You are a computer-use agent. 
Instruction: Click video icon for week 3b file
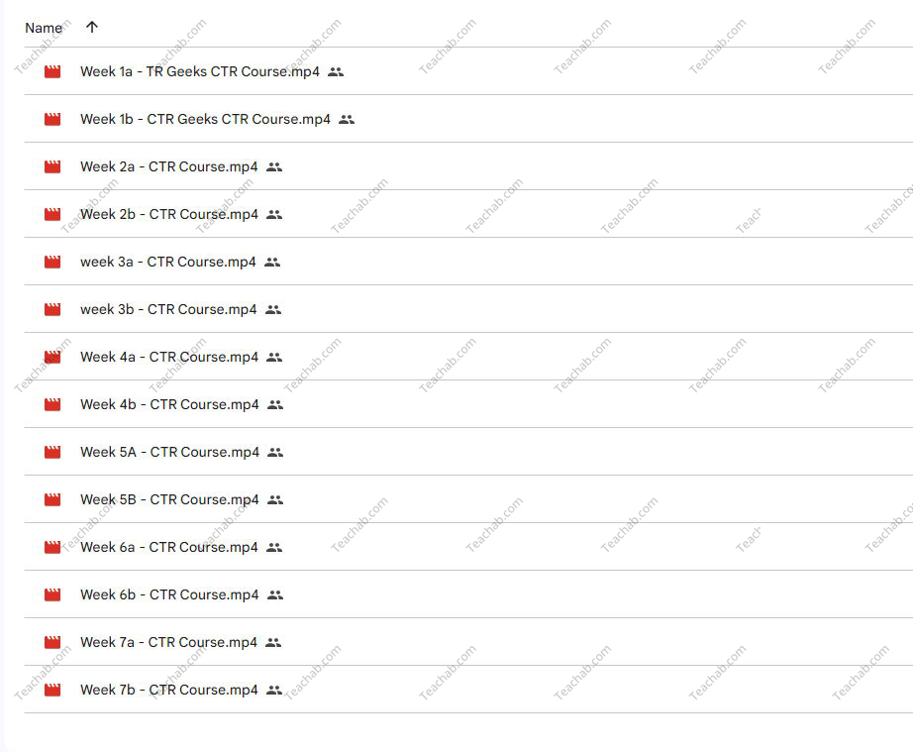point(52,309)
